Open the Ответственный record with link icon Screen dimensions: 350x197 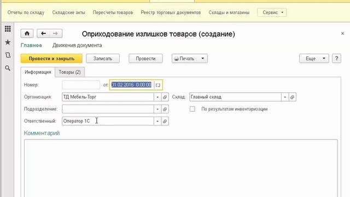pyautogui.click(x=165, y=121)
